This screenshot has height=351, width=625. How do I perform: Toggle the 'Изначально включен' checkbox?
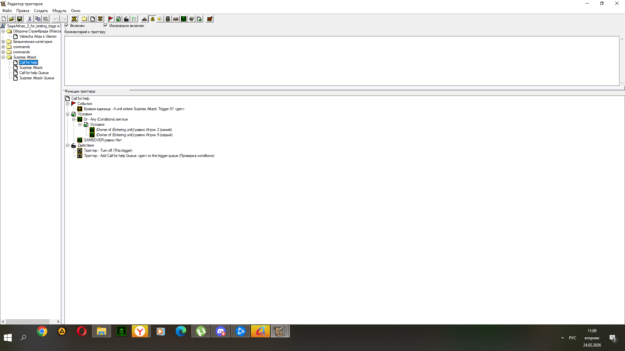pyautogui.click(x=105, y=25)
